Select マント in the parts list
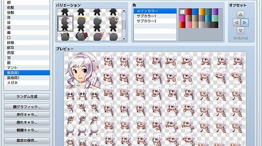This screenshot has height=146, width=262. click(27, 68)
